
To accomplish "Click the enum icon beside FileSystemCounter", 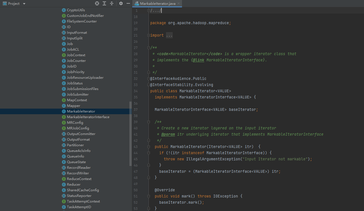I will pyautogui.click(x=64, y=21).
